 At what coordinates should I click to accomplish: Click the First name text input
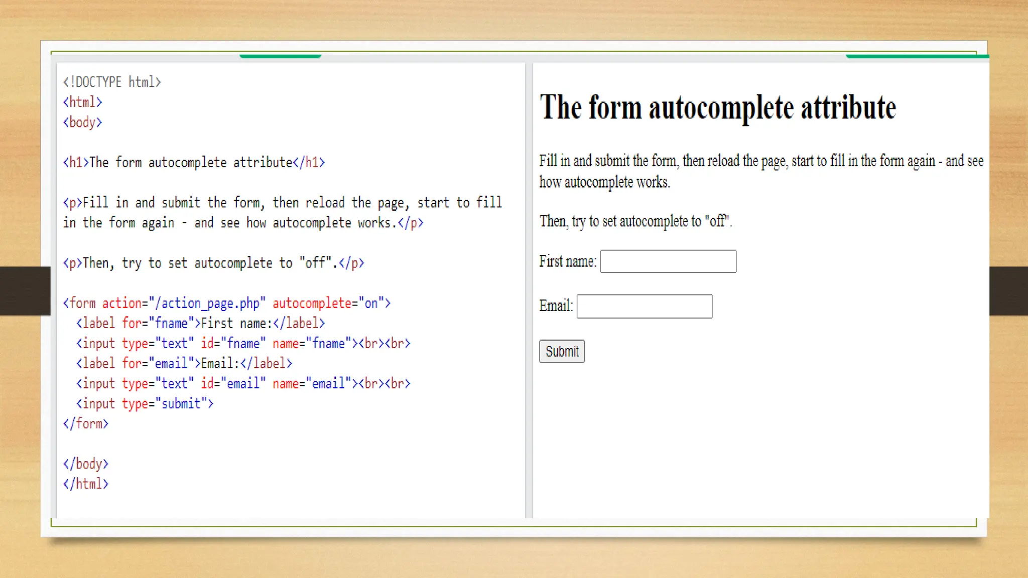pos(668,261)
